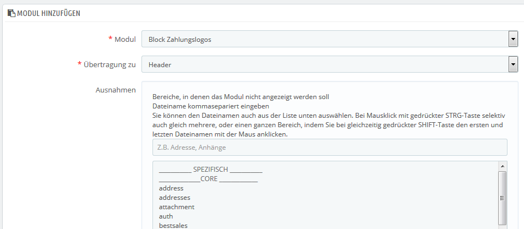Viewport: 524px width, 229px height.
Task: Choose attachment in the file list
Action: click(x=177, y=207)
